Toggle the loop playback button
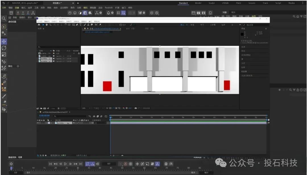Image resolution: width=307 pixels, height=175 pixels. [88, 164]
